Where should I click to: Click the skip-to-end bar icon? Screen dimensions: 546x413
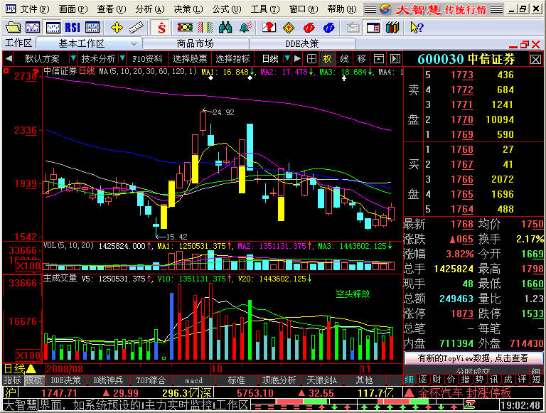click(395, 58)
